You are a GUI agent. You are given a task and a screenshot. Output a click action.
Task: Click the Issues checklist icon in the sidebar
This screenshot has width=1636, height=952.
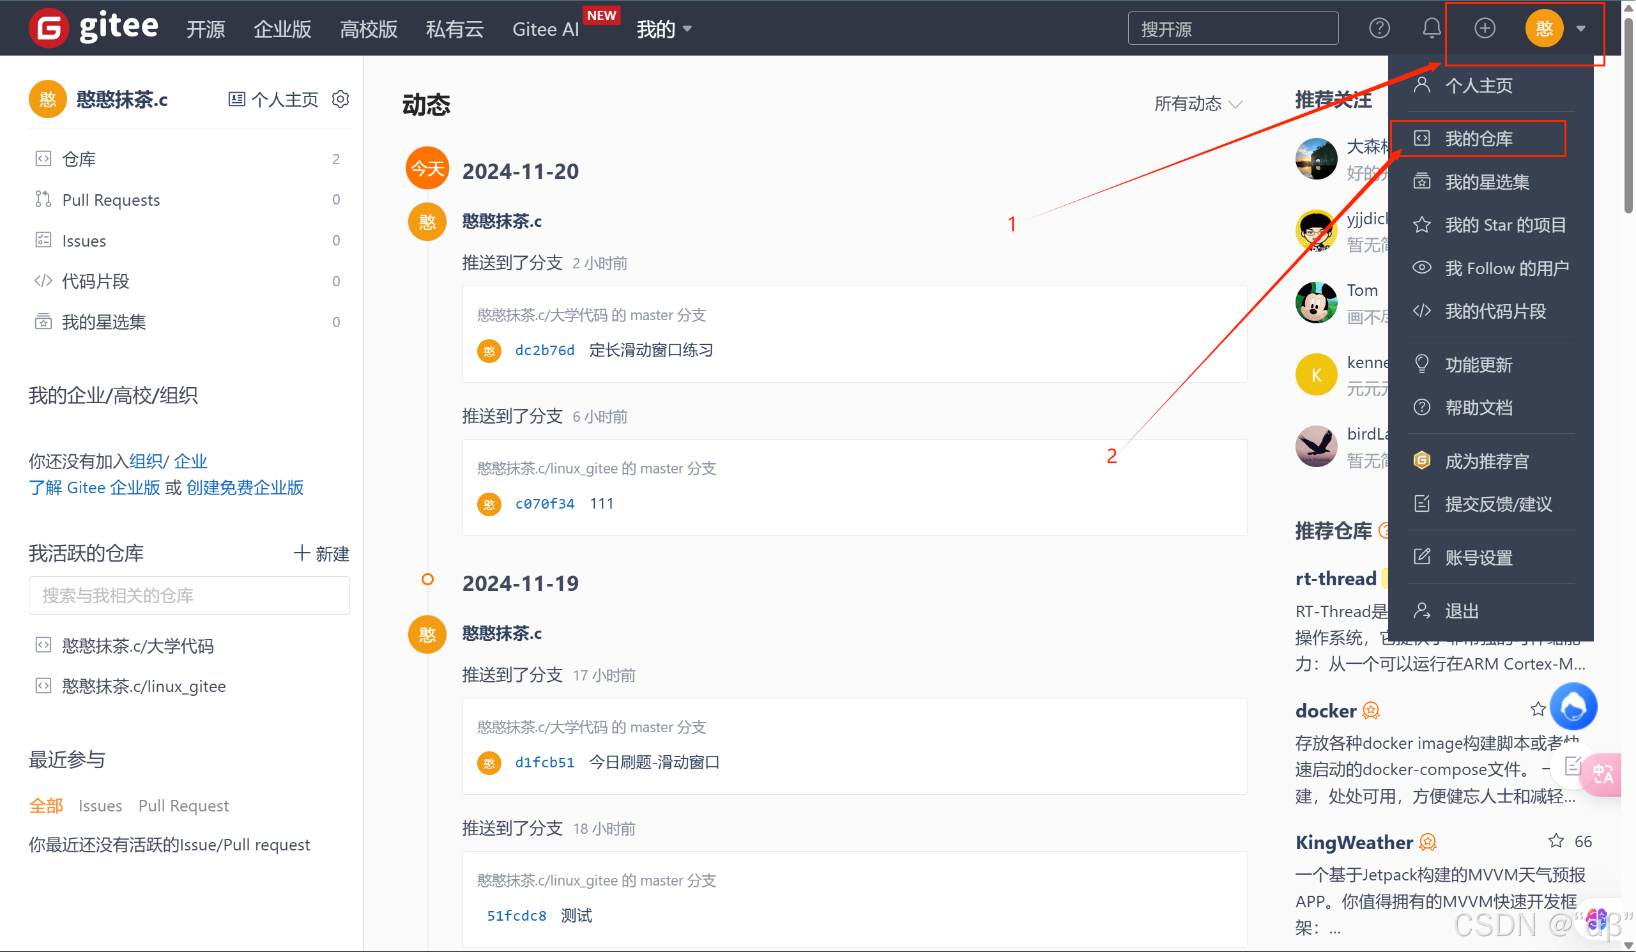tap(43, 240)
